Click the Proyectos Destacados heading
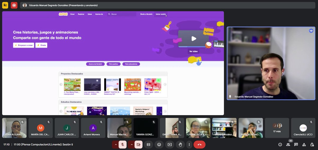 pos(72,74)
